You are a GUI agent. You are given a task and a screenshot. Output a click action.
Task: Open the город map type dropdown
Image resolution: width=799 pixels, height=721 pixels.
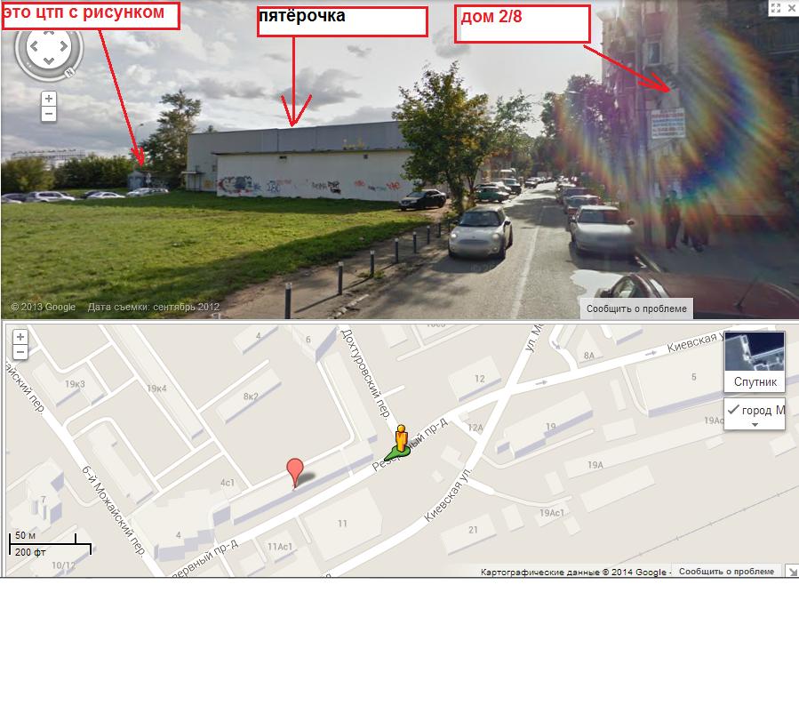(755, 413)
